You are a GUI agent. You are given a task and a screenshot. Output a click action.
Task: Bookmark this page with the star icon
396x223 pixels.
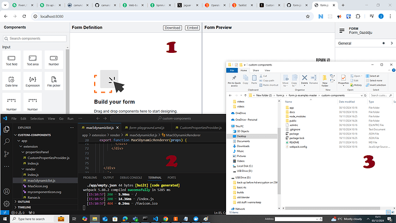308,17
